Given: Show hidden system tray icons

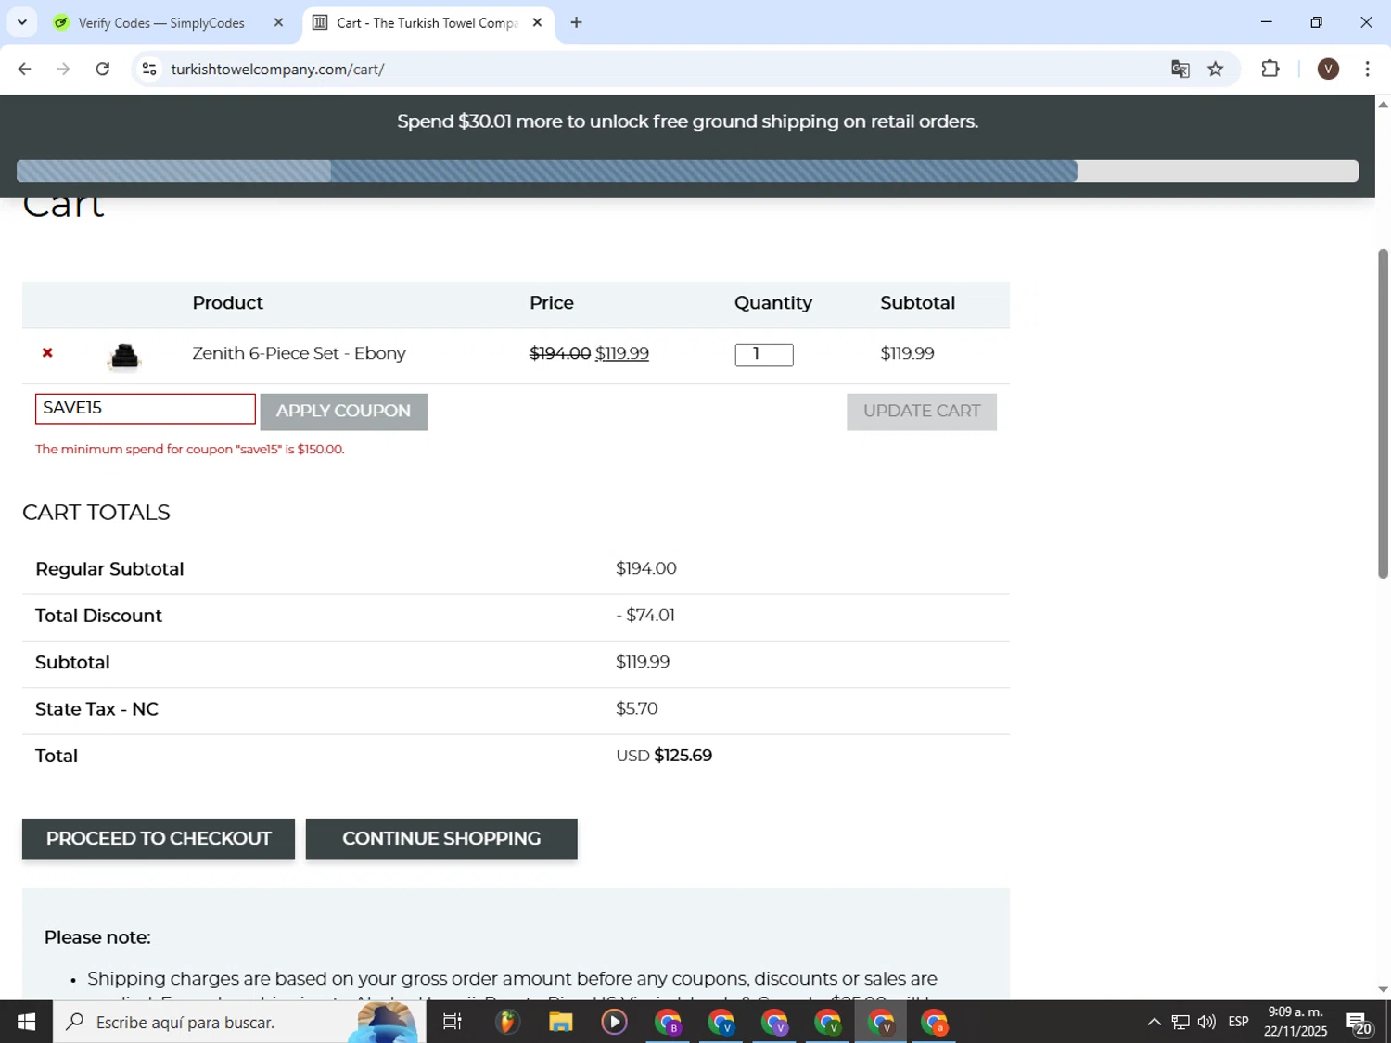Looking at the screenshot, I should click(1154, 1022).
